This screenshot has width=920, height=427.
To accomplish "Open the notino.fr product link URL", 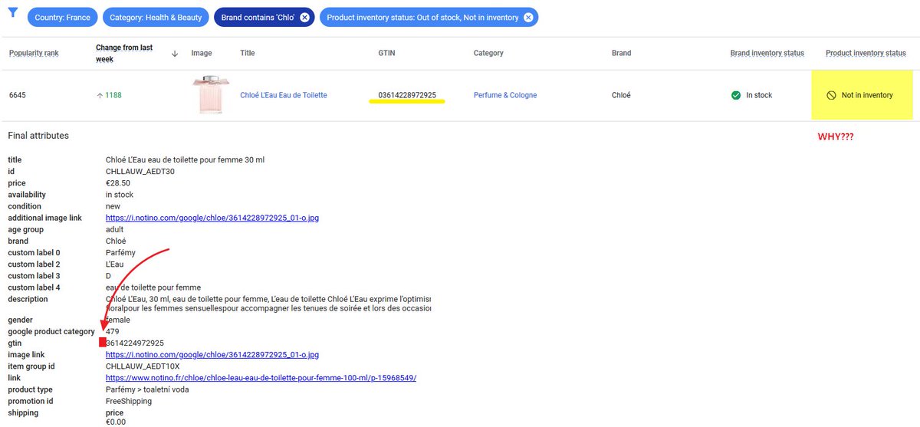I will 261,378.
